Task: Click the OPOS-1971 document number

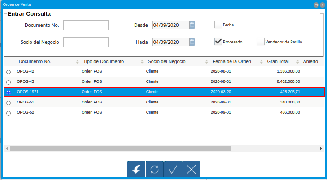Action: coord(27,92)
